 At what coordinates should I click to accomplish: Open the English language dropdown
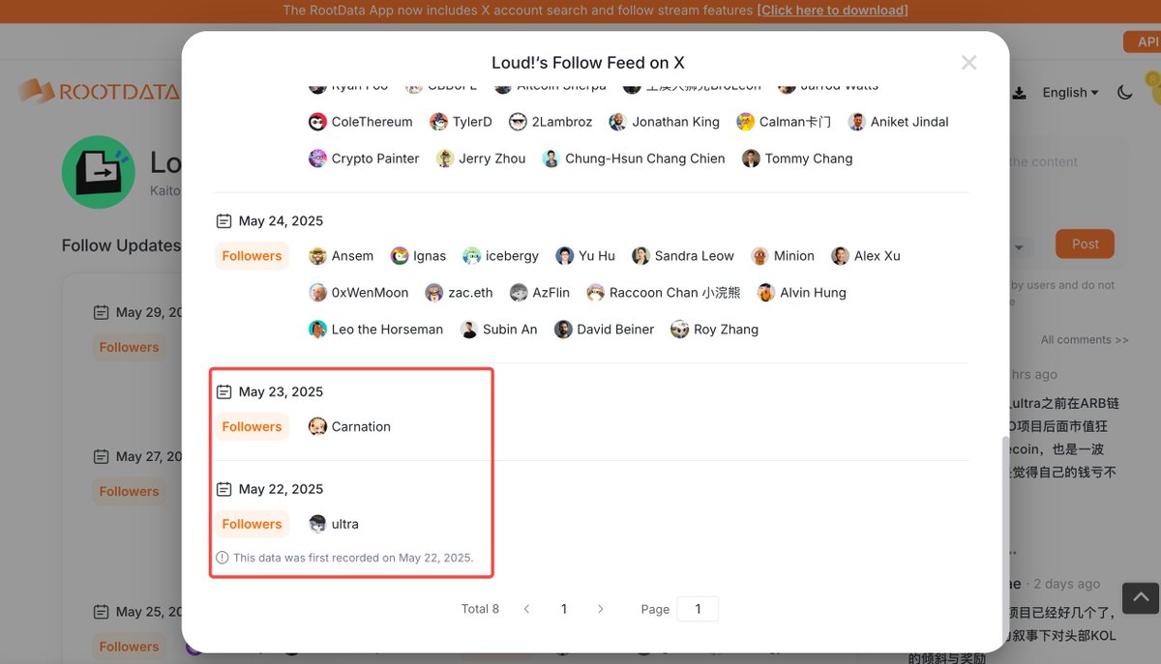[x=1070, y=93]
